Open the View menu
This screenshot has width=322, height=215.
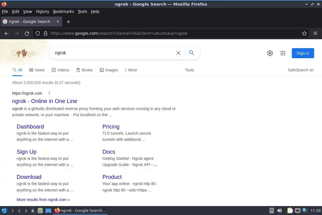pos(27,11)
